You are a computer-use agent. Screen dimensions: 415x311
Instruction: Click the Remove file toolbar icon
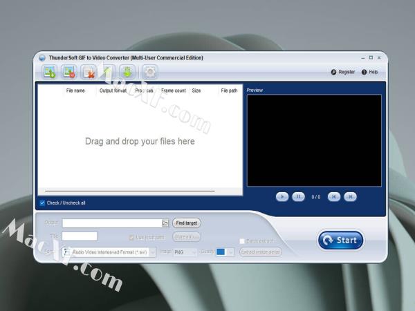coord(68,71)
